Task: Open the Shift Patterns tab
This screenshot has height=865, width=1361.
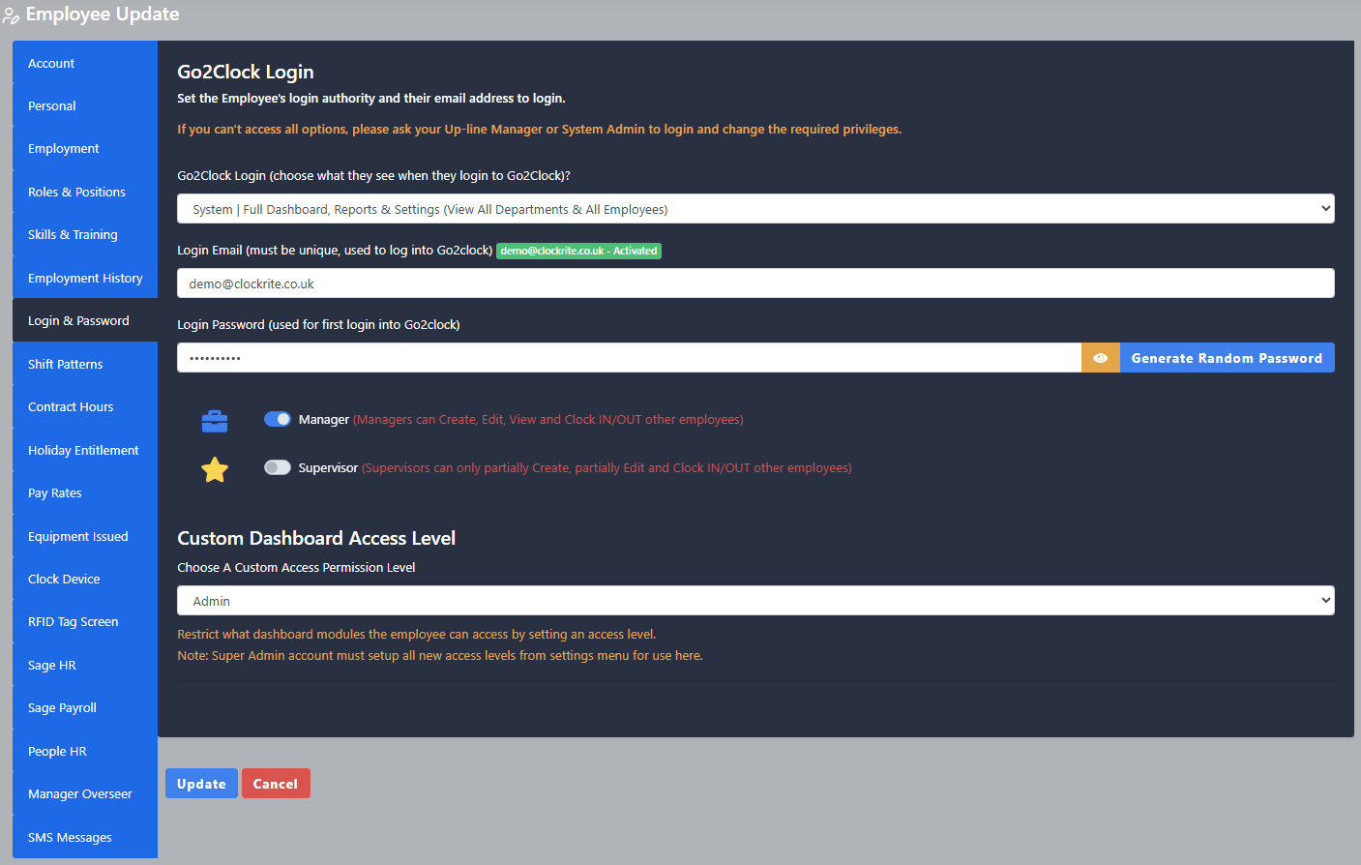Action: tap(85, 364)
